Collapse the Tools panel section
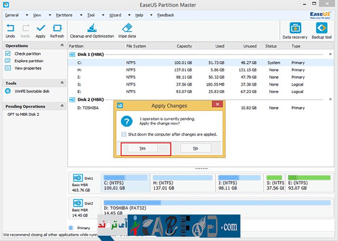This screenshot has height=241, width=338. [x=62, y=83]
